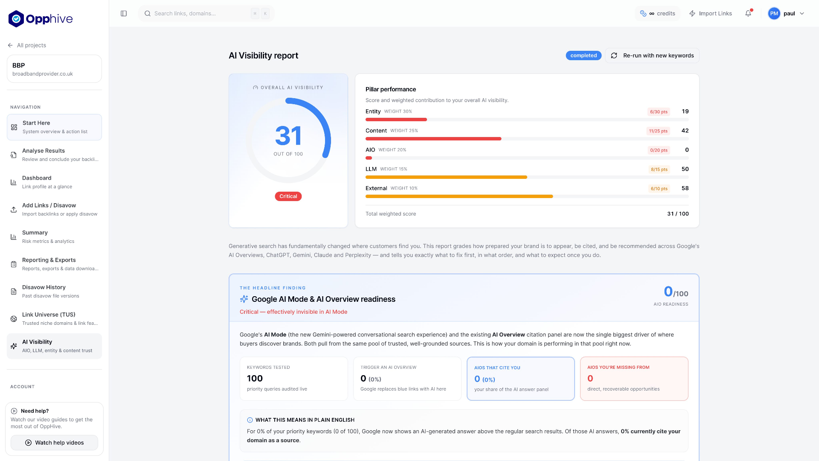Go to Dashboard in navigation
Viewport: 819px width, 461px height.
pos(54,182)
